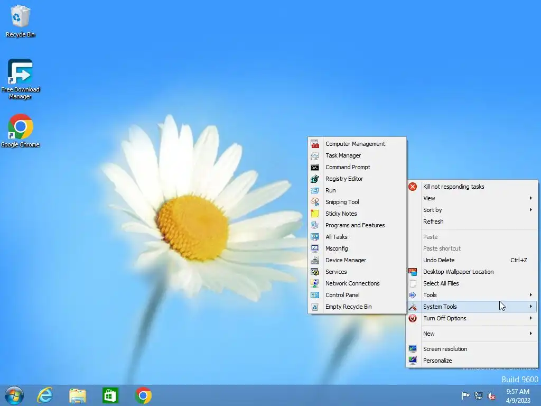Open Msconfig from the submenu
Screen dimensions: 541x406
pos(357,248)
